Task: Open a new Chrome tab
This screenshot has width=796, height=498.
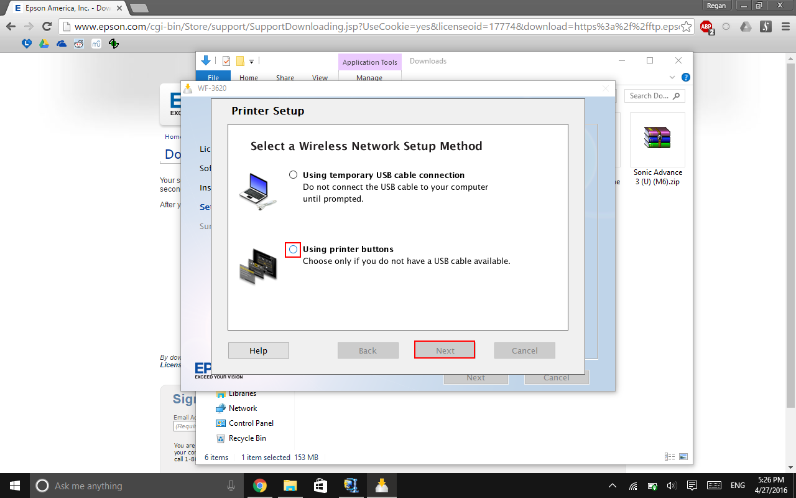Action: pyautogui.click(x=139, y=8)
